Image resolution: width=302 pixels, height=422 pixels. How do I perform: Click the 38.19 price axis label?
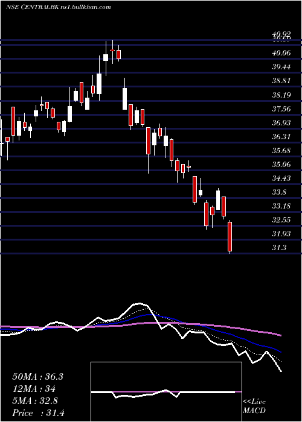point(281,95)
